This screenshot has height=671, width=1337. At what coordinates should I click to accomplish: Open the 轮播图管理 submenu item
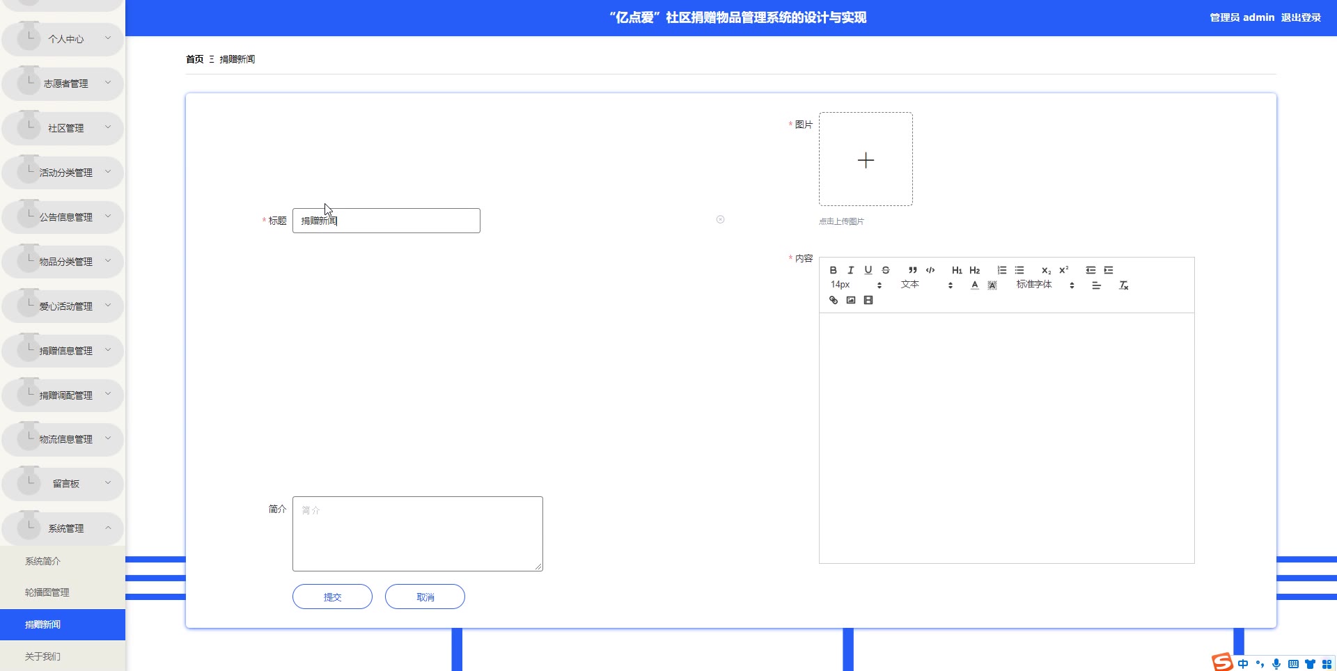pos(63,592)
